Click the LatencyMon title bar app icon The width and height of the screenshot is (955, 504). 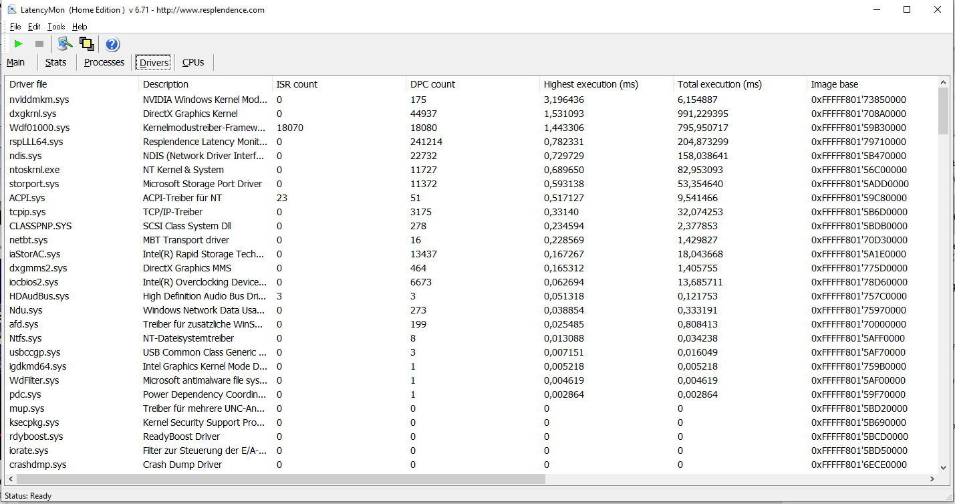(12, 10)
